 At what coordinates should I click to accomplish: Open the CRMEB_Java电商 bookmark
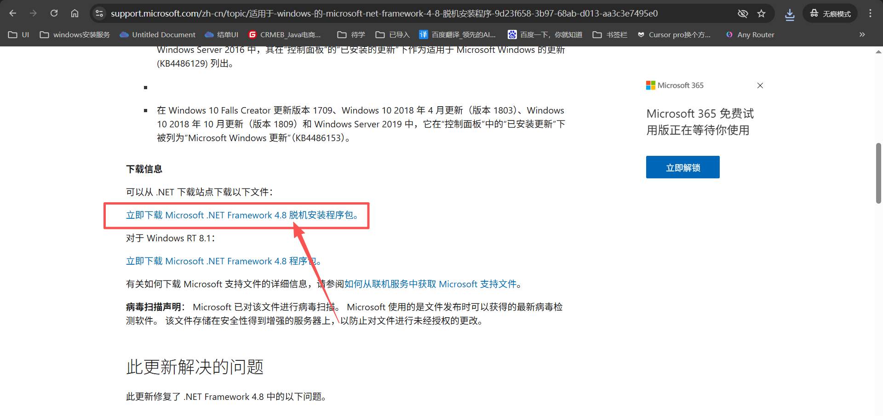(x=285, y=34)
